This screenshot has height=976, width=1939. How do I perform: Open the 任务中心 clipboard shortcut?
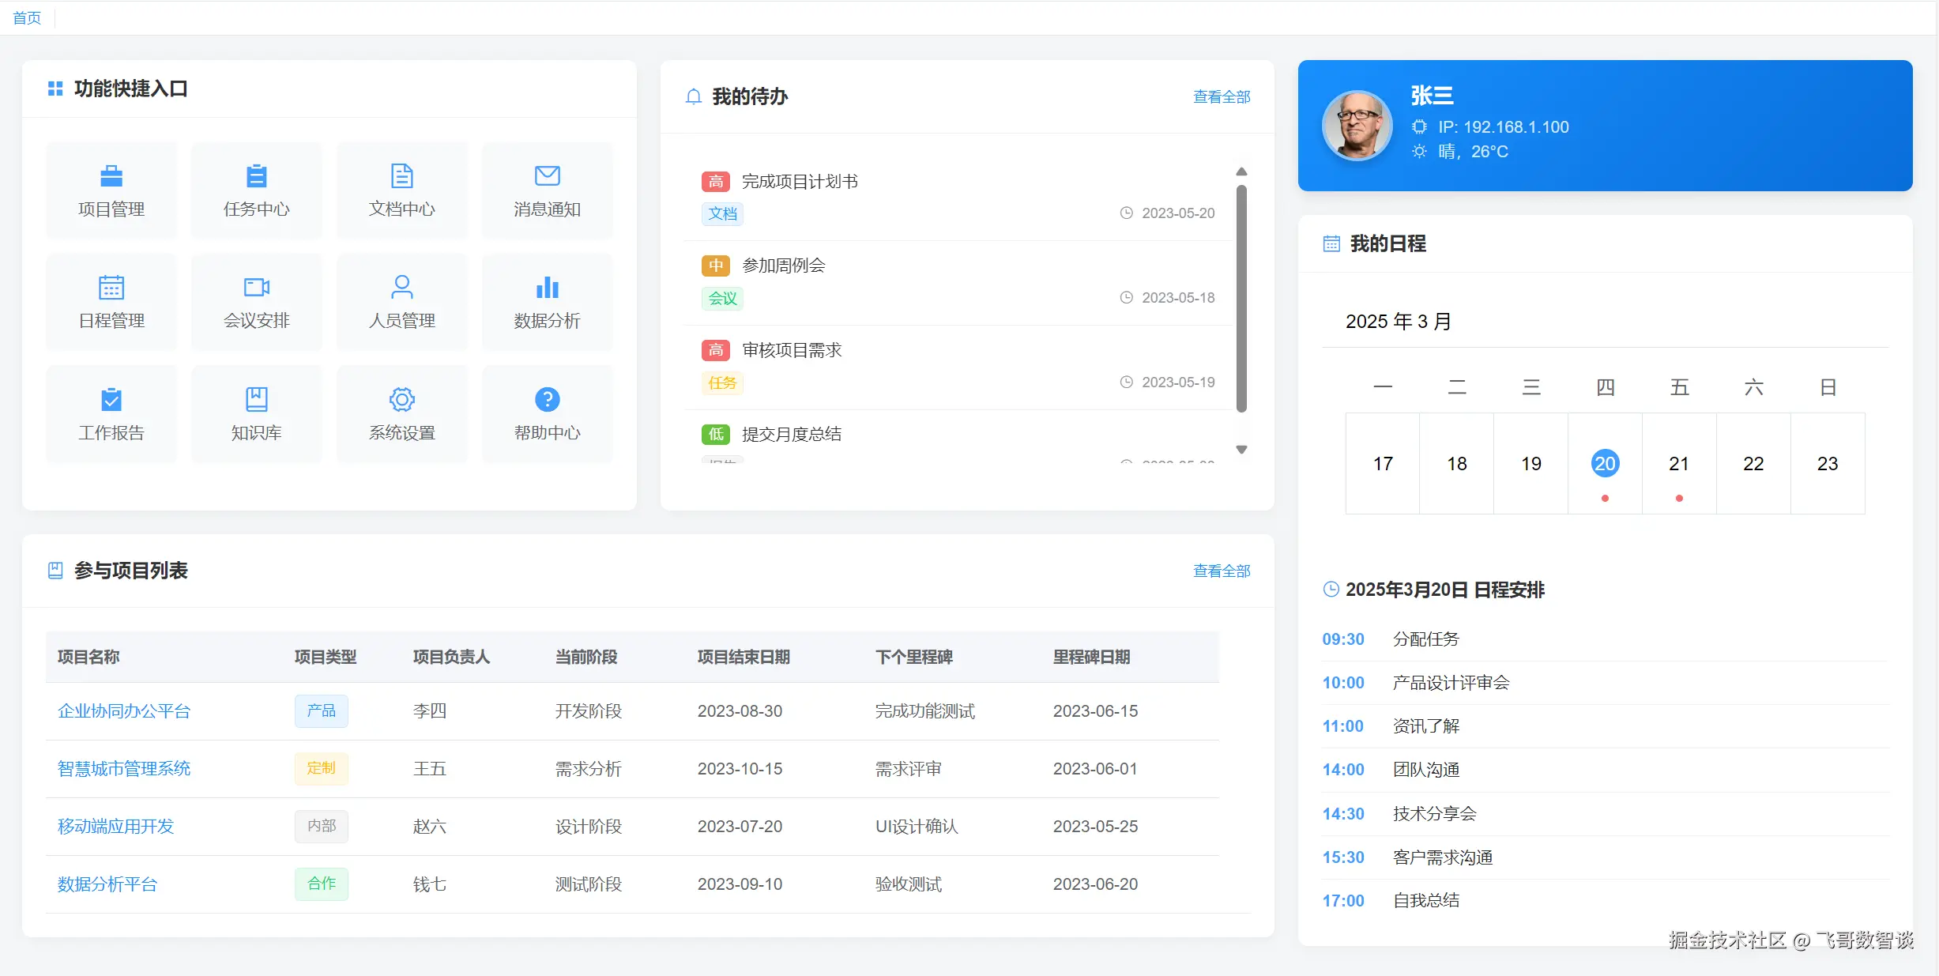click(x=257, y=190)
